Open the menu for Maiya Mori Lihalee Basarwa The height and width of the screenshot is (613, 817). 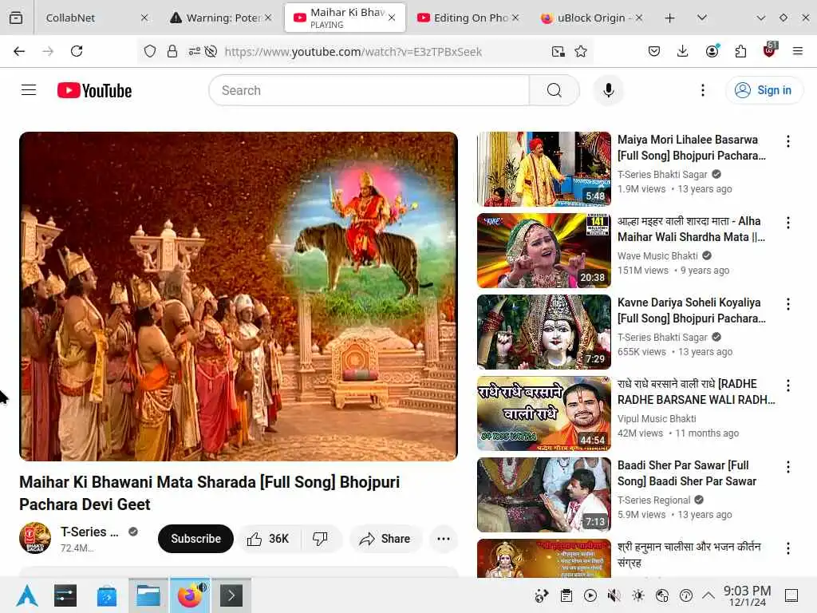coord(787,141)
